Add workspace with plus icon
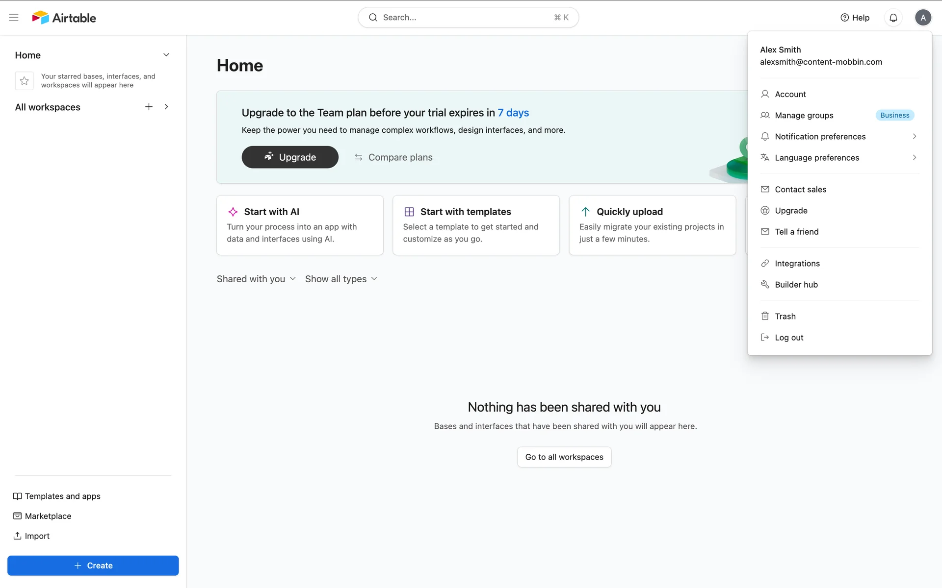Screen dimensions: 942x588 click(149, 107)
